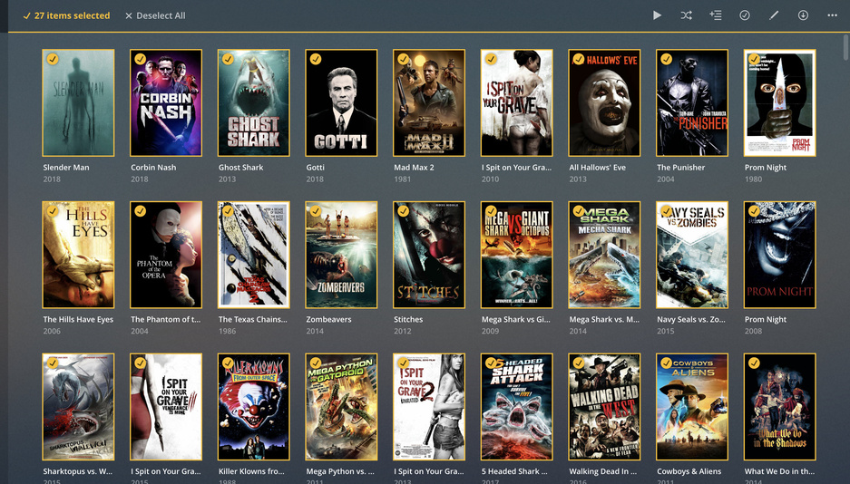The height and width of the screenshot is (484, 850).
Task: Open the Ghost Shark title link
Action: (240, 168)
